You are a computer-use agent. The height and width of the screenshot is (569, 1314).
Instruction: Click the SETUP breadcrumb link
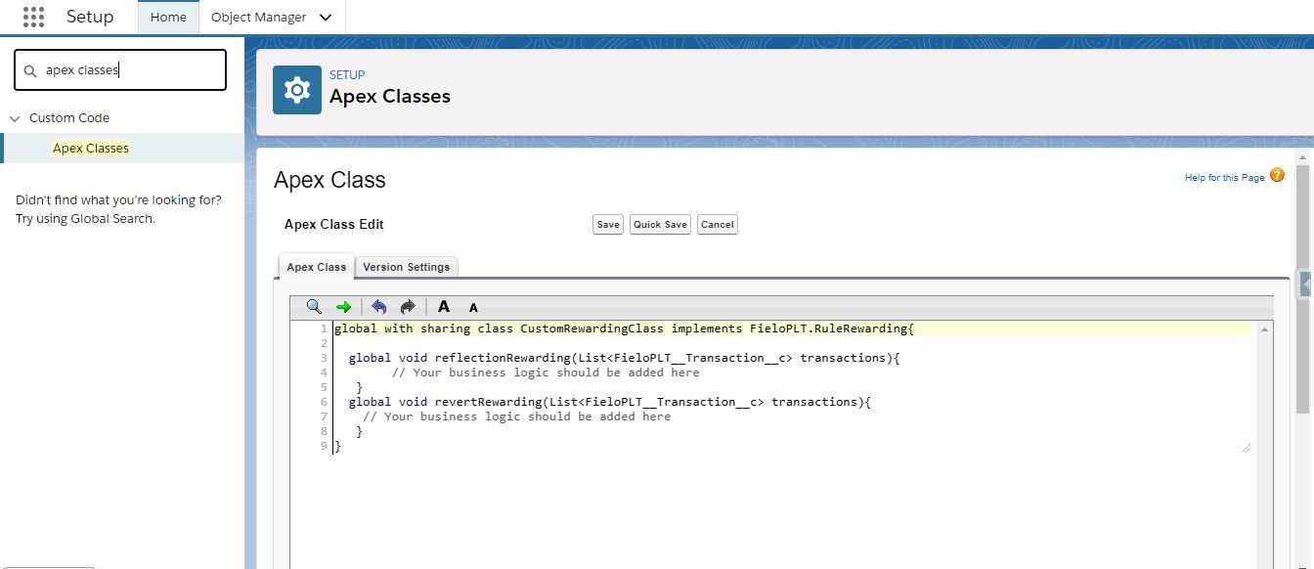coord(347,74)
